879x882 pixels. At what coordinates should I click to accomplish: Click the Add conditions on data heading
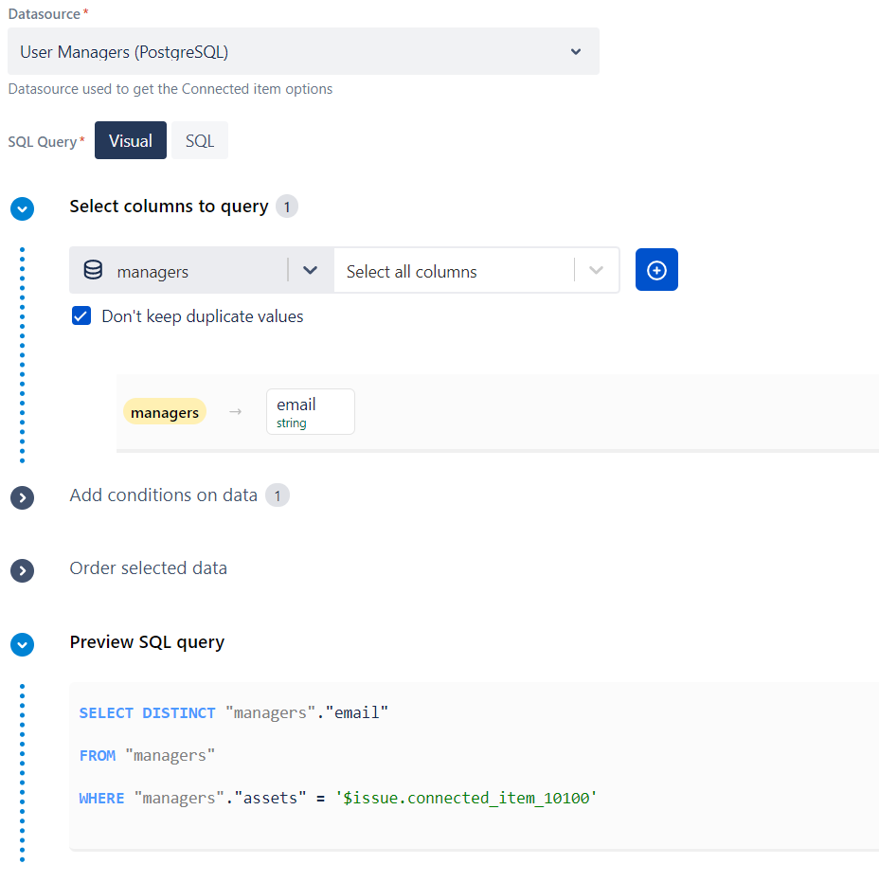point(163,495)
